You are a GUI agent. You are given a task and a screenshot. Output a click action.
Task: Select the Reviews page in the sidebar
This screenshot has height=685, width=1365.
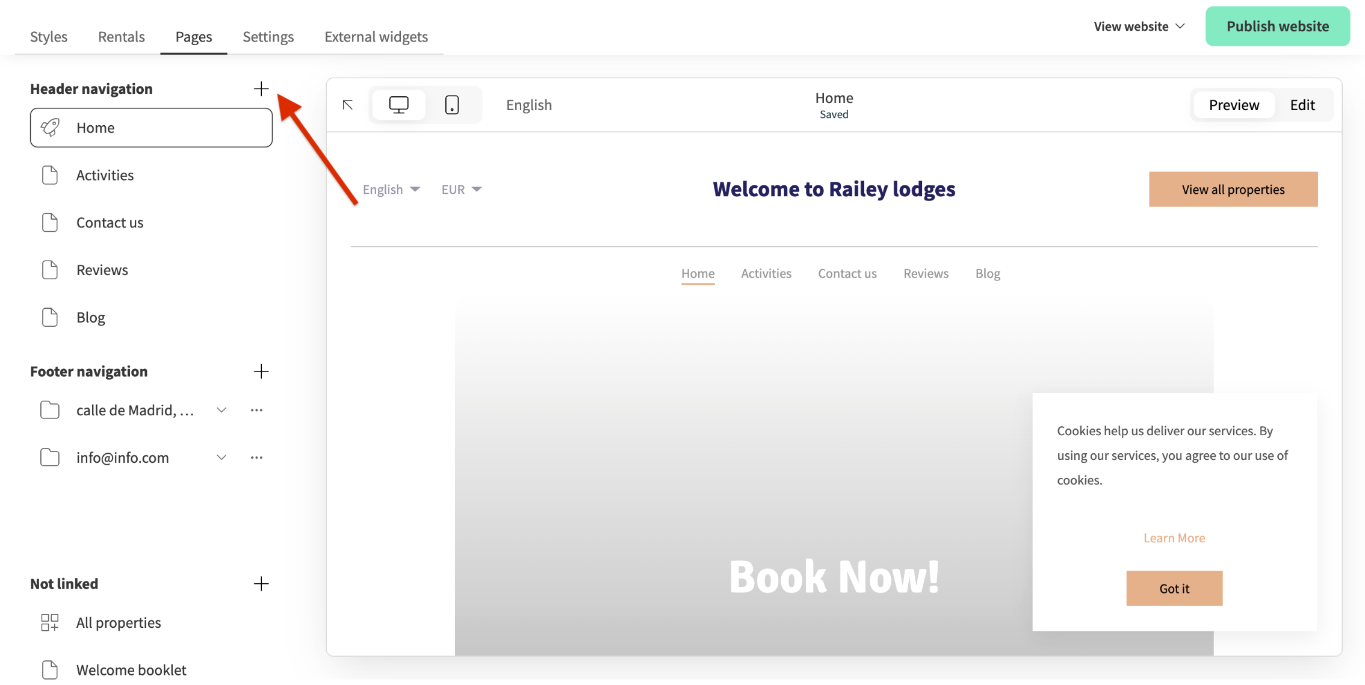[102, 270]
